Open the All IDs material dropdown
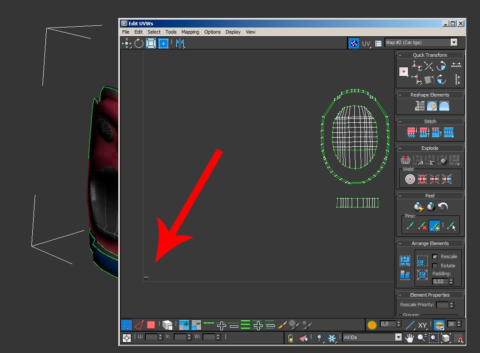480x353 pixels. [x=398, y=337]
